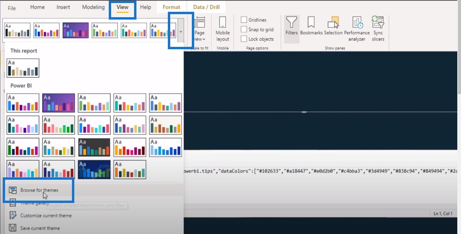Image resolution: width=461 pixels, height=234 pixels.
Task: Open the Sync slicers pane
Action: click(378, 29)
